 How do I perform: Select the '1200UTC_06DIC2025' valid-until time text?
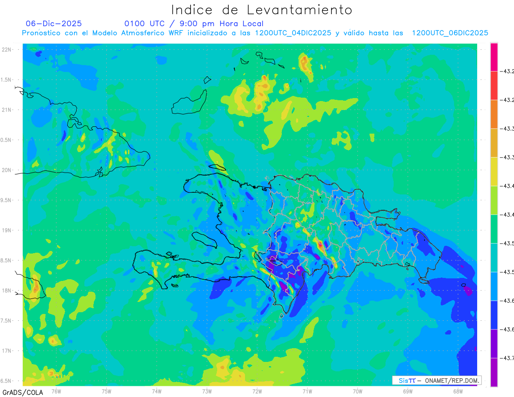coord(450,33)
